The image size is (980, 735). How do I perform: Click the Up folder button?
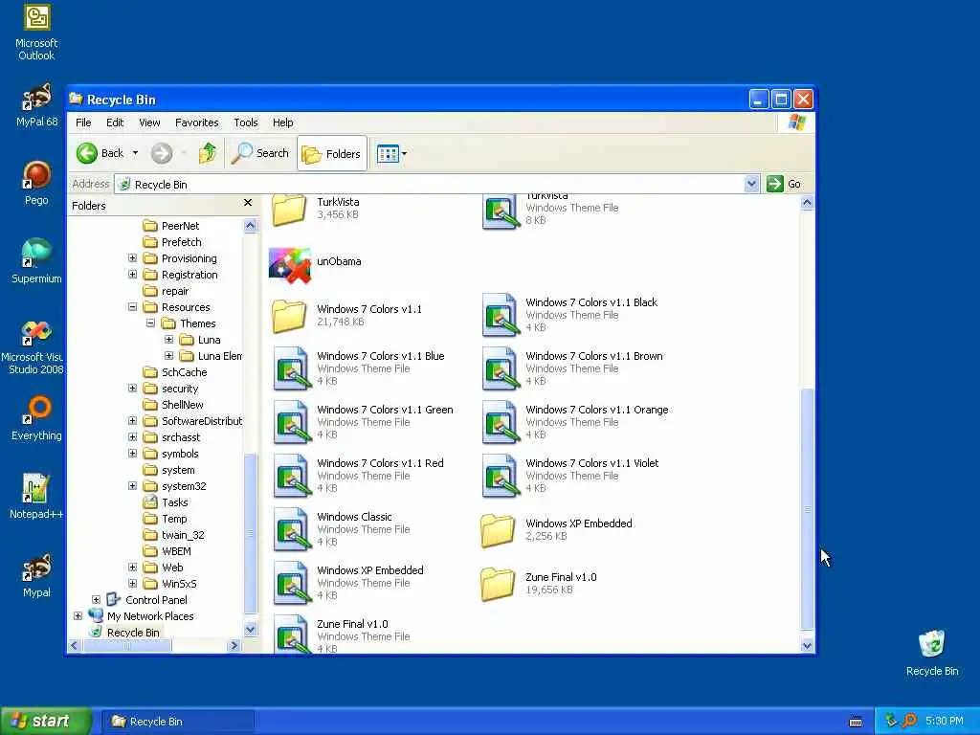tap(207, 153)
